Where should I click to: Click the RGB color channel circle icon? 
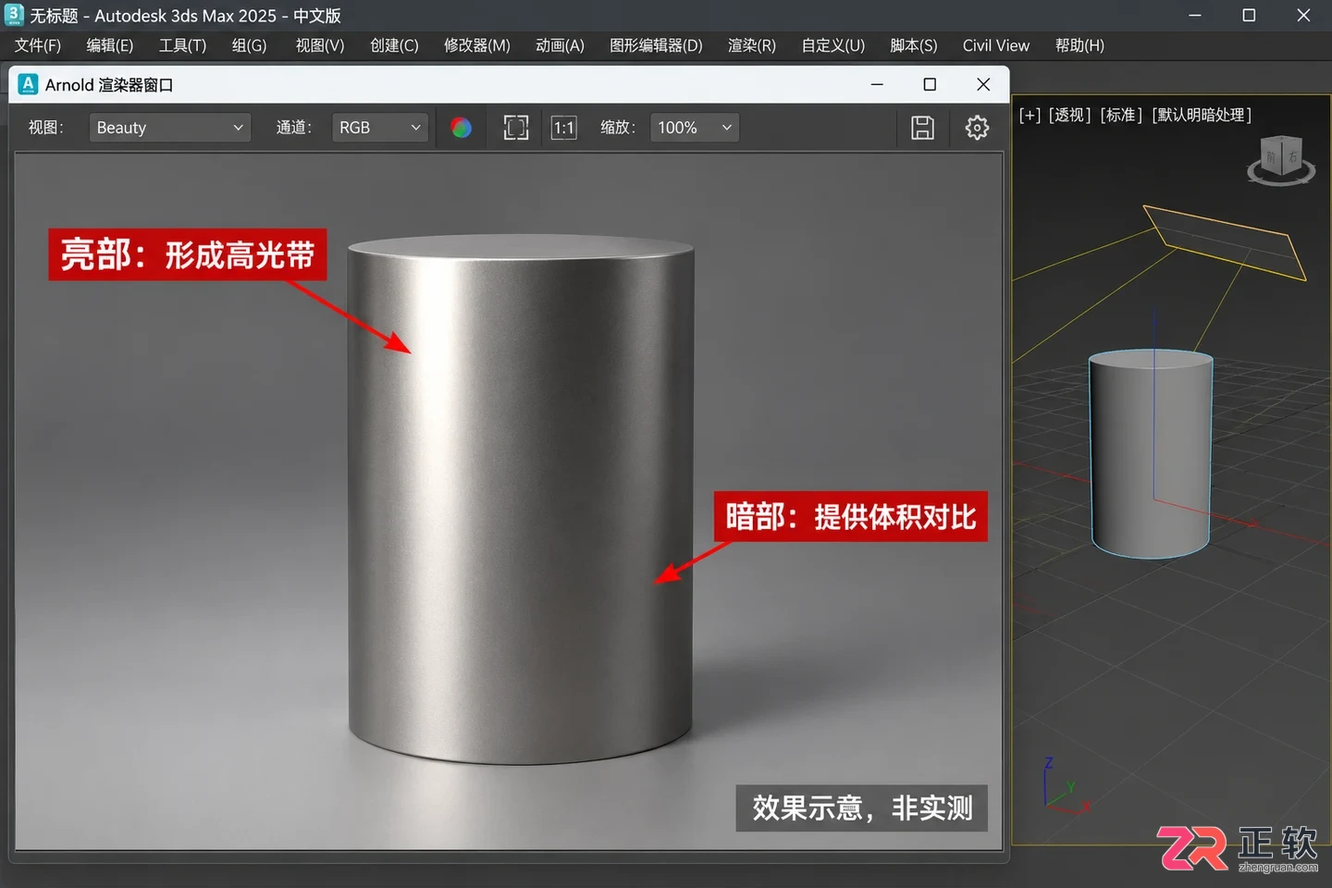[x=461, y=128]
